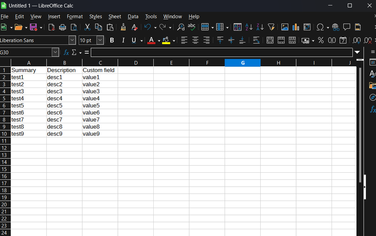This screenshot has width=376, height=236.
Task: Click the Special Character omega icon
Action: click(320, 27)
